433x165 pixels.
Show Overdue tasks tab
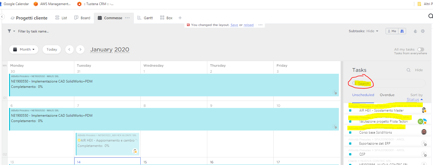[387, 95]
